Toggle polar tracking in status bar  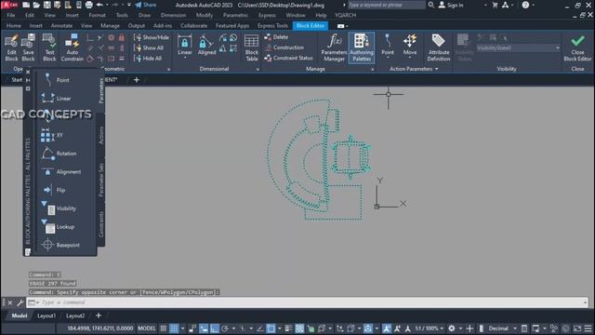[x=225, y=328]
